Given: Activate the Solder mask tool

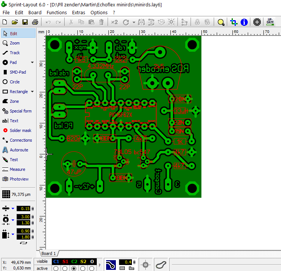Looking at the screenshot, I should [20, 130].
